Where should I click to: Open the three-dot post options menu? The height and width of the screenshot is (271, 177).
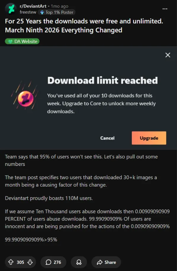165,9
